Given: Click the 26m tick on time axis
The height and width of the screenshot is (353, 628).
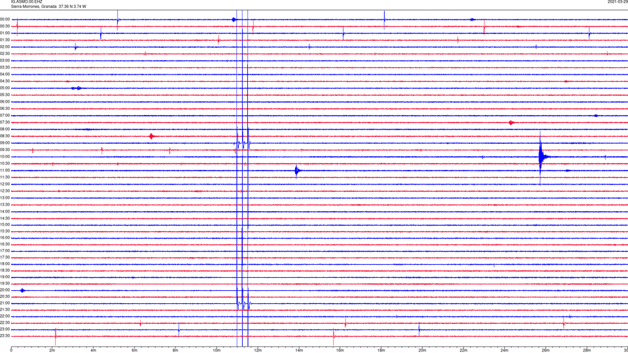Looking at the screenshot, I should [x=546, y=350].
